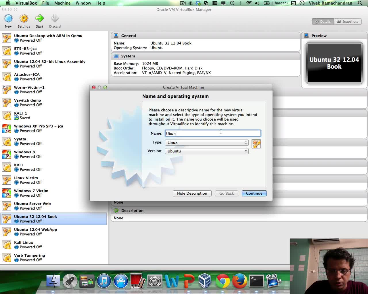
Task: Click the Hide Description button
Action: 192,193
